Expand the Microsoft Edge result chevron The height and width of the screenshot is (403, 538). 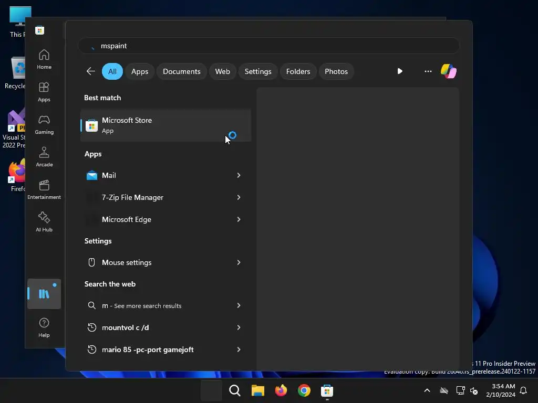[x=239, y=219]
